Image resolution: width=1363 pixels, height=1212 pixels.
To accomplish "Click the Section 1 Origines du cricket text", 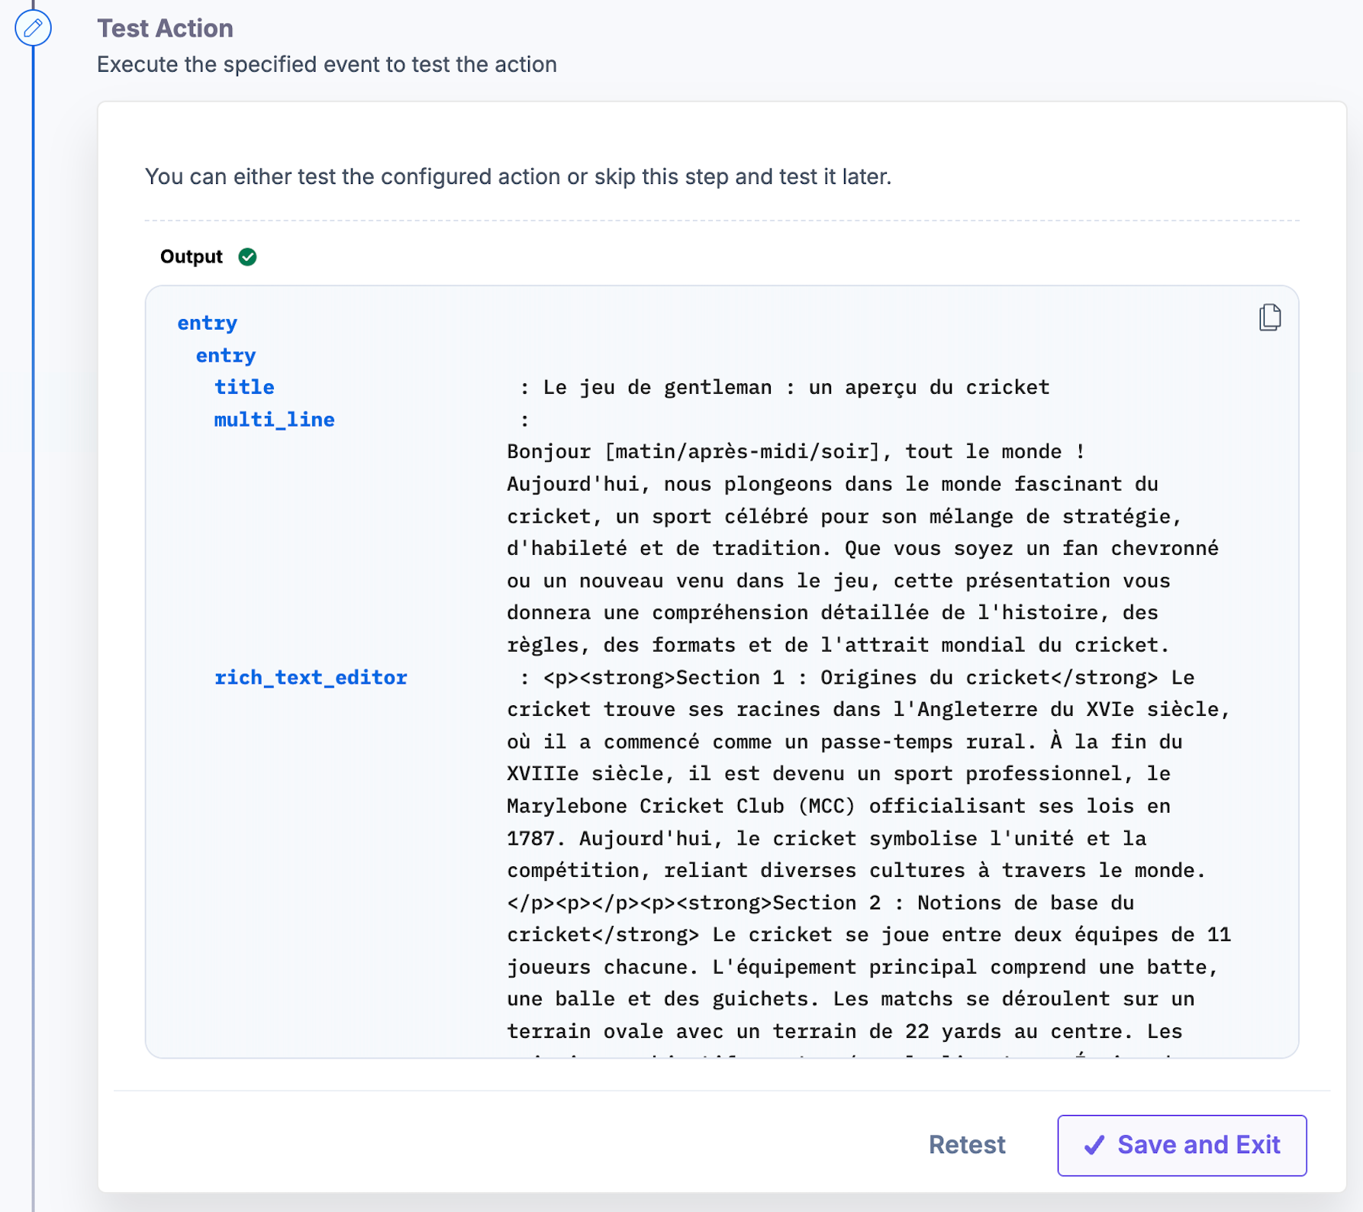I will 850,678.
